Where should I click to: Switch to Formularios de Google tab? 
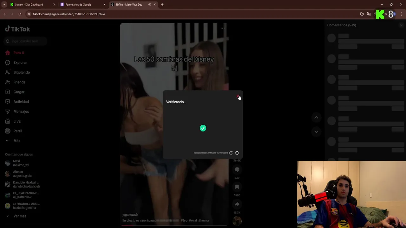(x=78, y=4)
